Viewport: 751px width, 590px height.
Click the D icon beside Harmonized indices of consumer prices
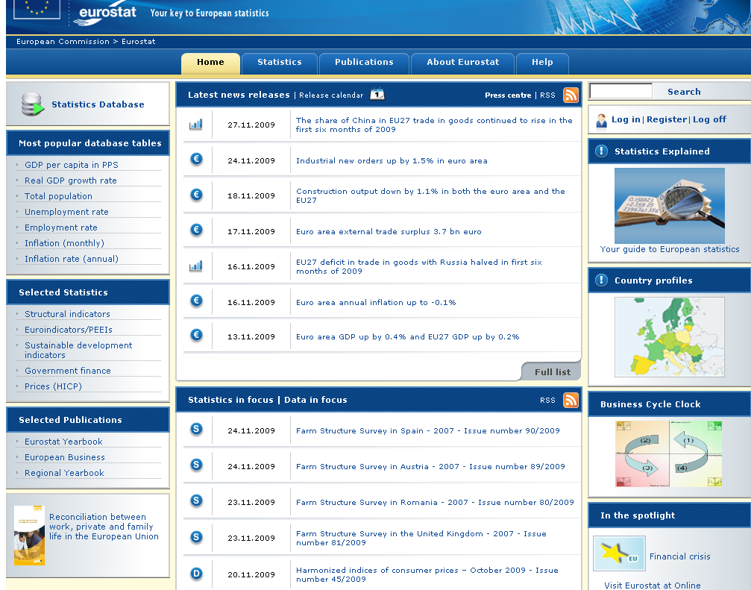pyautogui.click(x=196, y=574)
